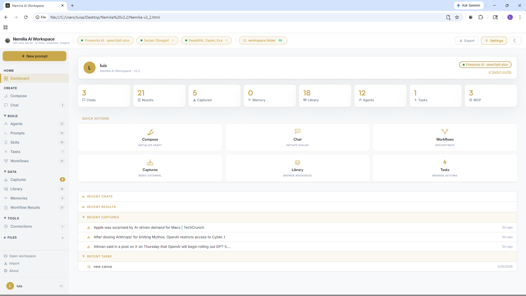
Task: Collapse the BUILD sidebar section
Action: (11, 116)
